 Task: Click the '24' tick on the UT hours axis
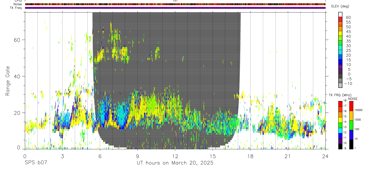tap(325, 156)
